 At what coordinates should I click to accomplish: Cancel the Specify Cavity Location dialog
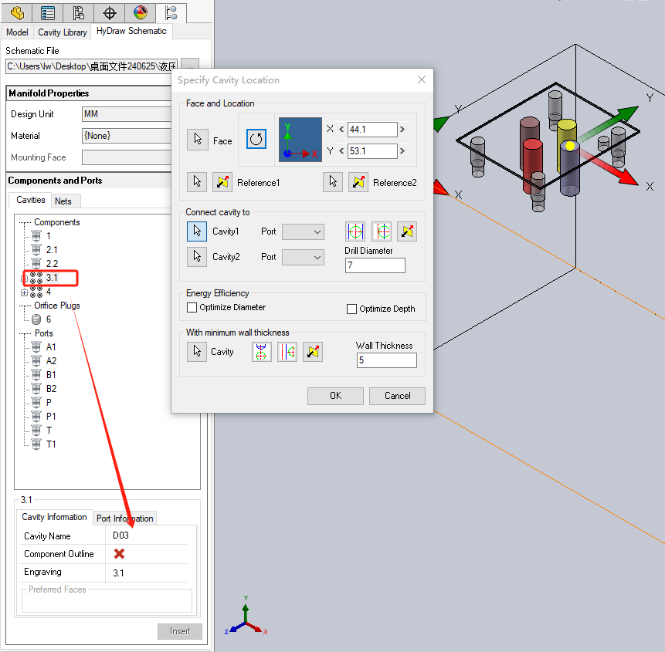(x=398, y=396)
